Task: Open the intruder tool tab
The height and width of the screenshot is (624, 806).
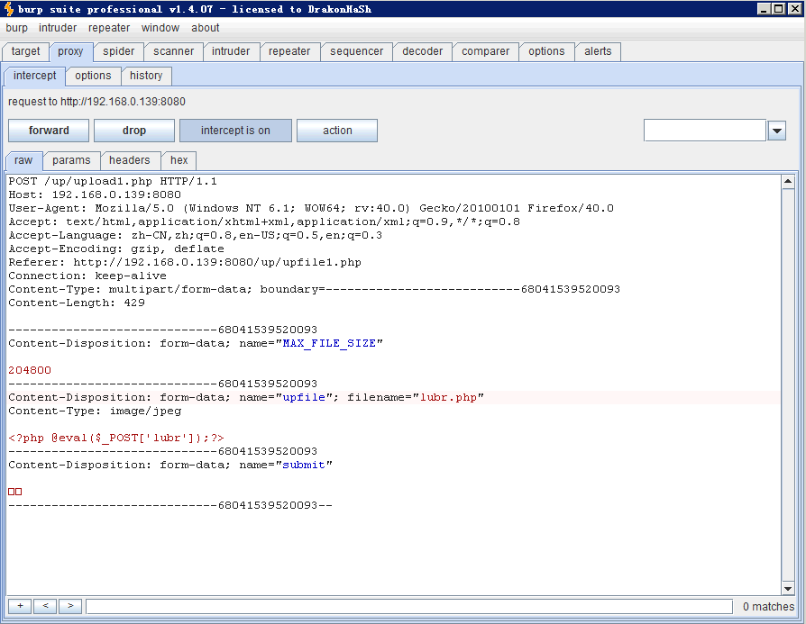Action: pyautogui.click(x=231, y=51)
